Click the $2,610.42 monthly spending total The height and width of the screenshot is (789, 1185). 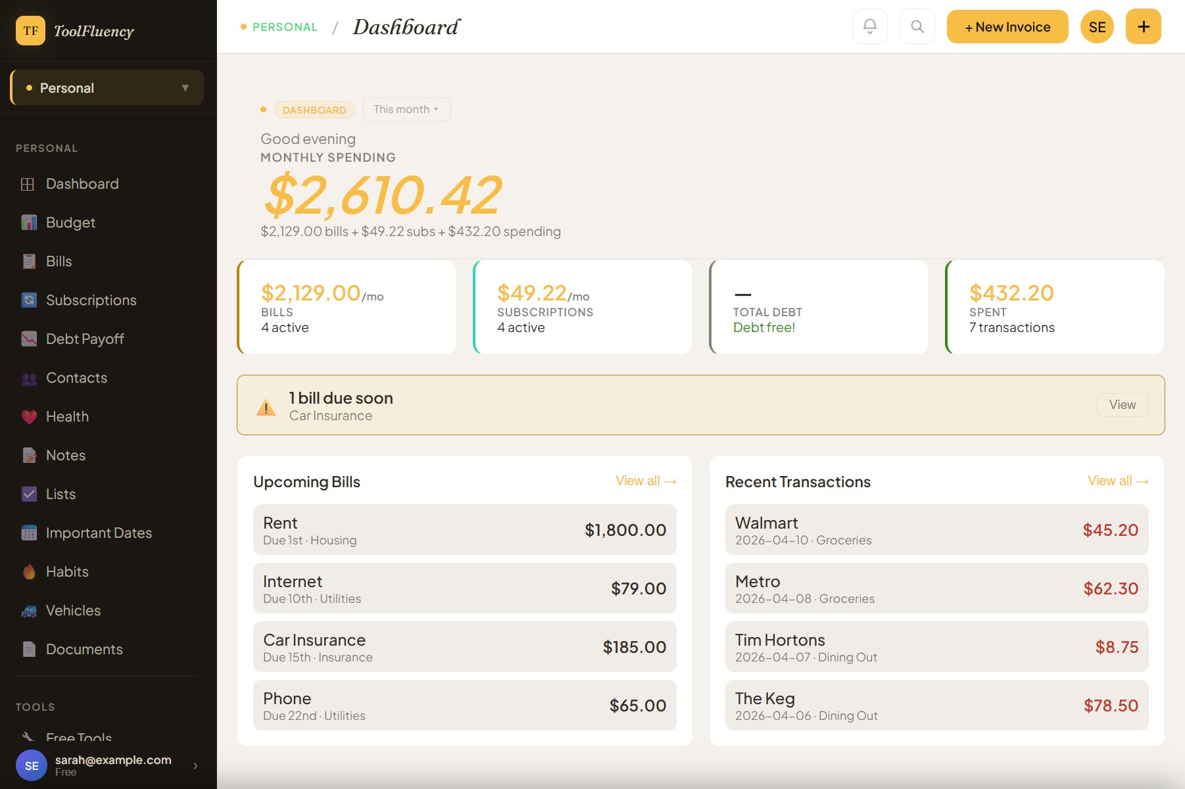pos(383,195)
